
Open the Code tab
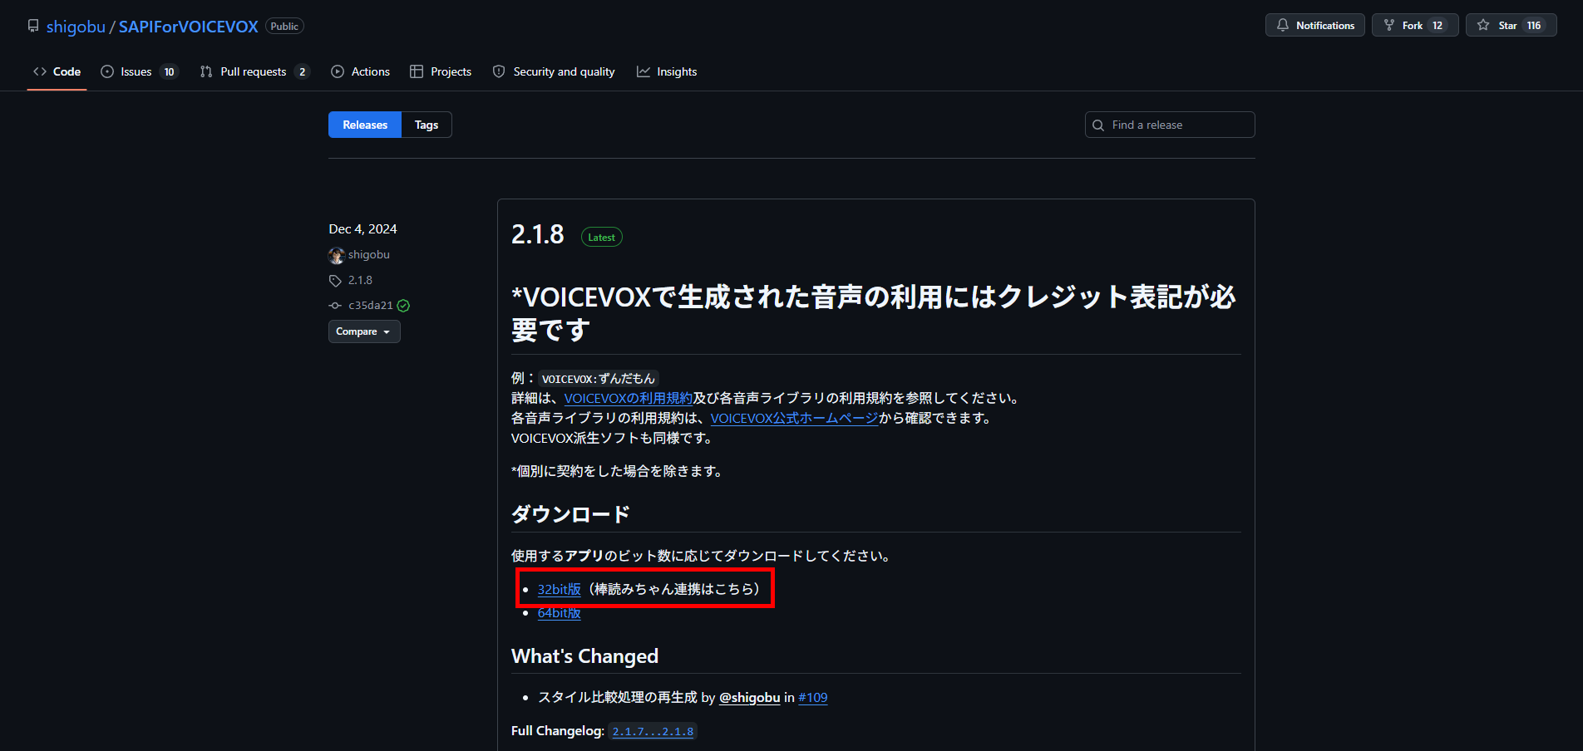pyautogui.click(x=57, y=71)
